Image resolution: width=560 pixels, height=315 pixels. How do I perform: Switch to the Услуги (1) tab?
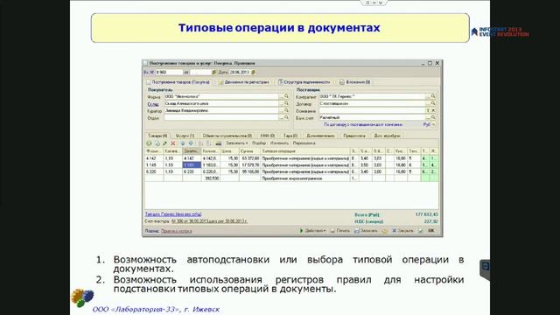[x=185, y=136]
